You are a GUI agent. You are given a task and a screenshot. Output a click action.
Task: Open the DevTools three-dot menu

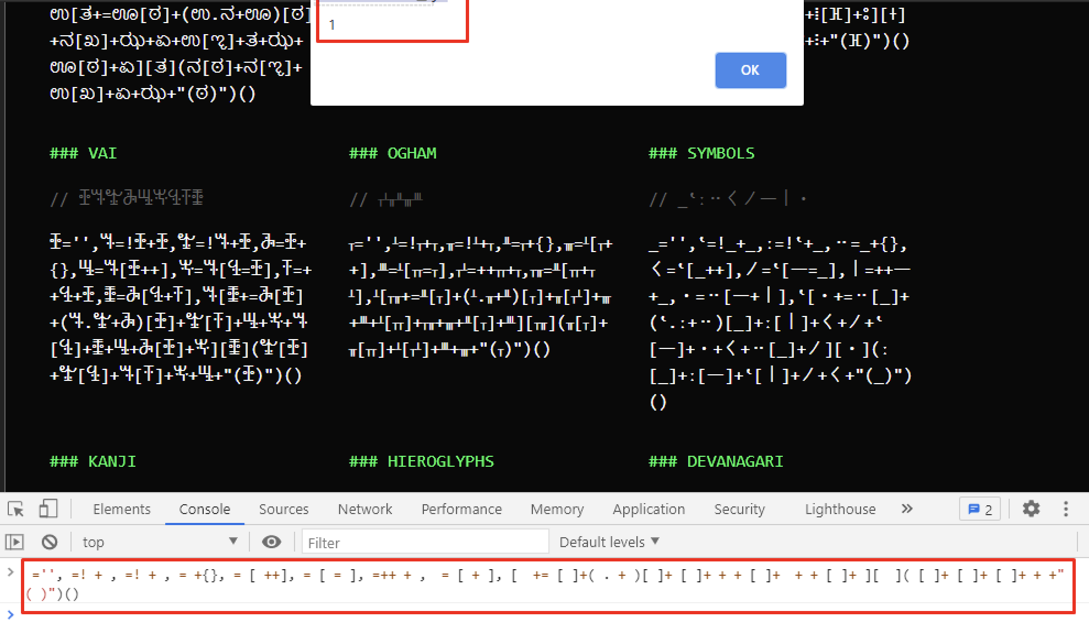pos(1066,509)
